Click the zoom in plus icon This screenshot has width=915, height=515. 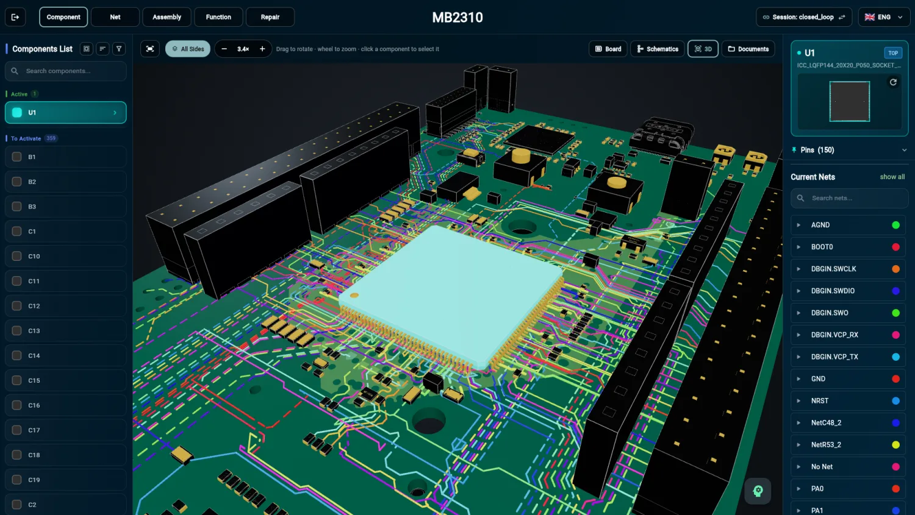point(262,49)
